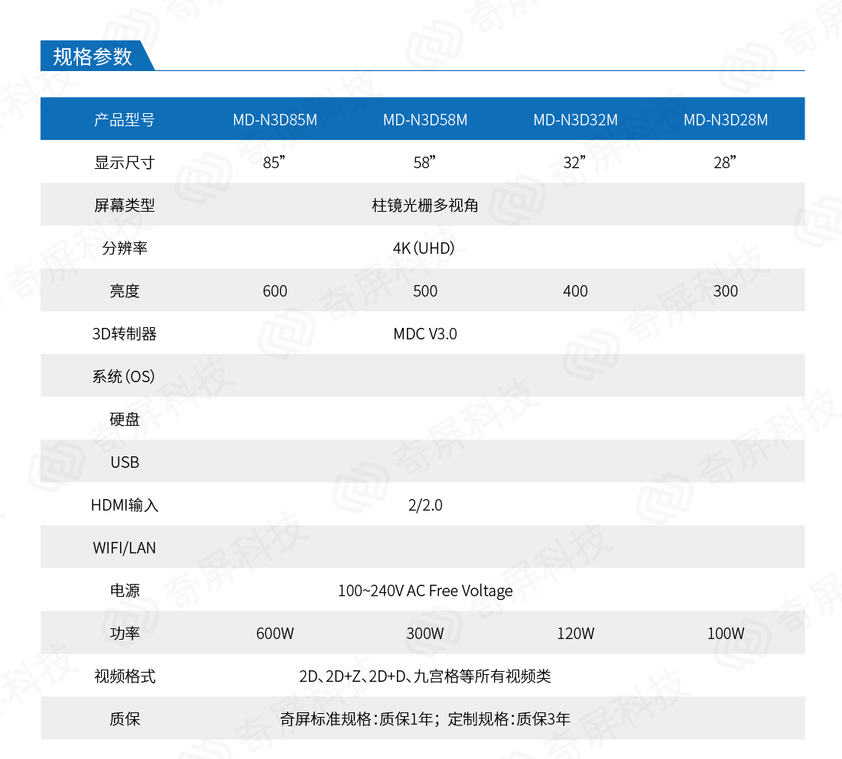Image resolution: width=842 pixels, height=759 pixels.
Task: Click the 规格参数 section heading
Action: click(x=93, y=57)
